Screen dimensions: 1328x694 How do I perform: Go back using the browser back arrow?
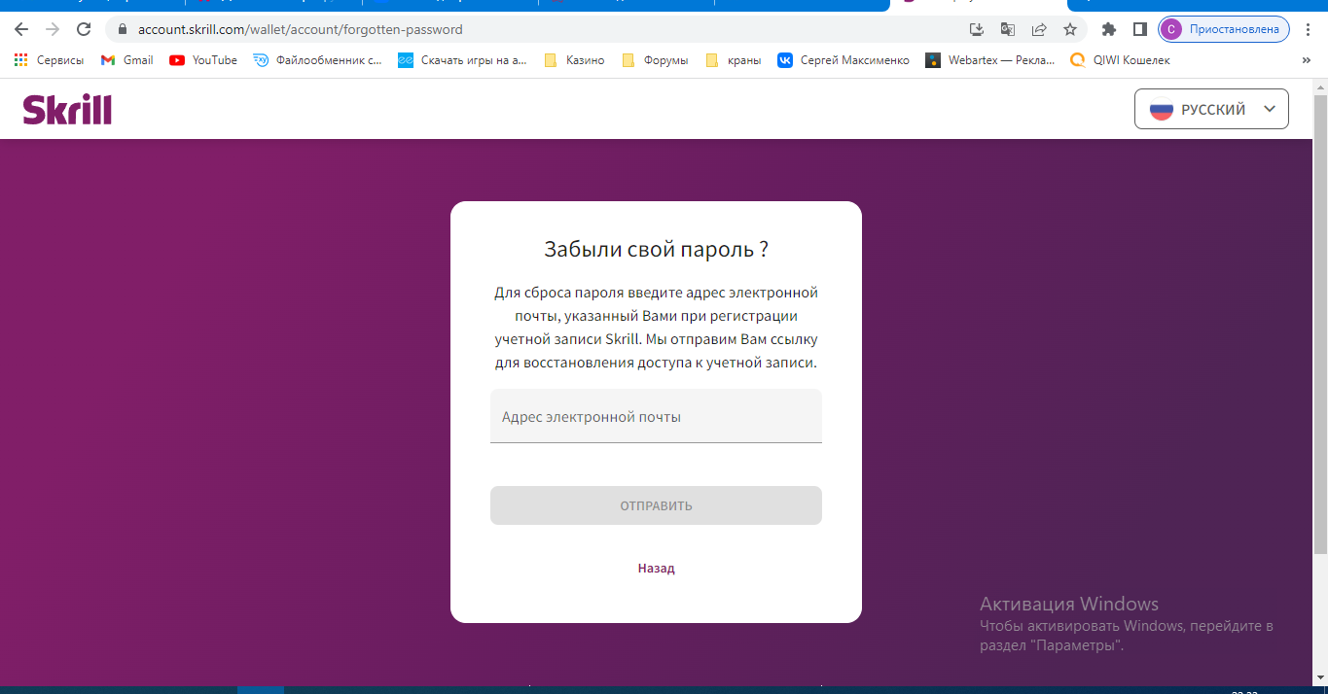[x=21, y=29]
